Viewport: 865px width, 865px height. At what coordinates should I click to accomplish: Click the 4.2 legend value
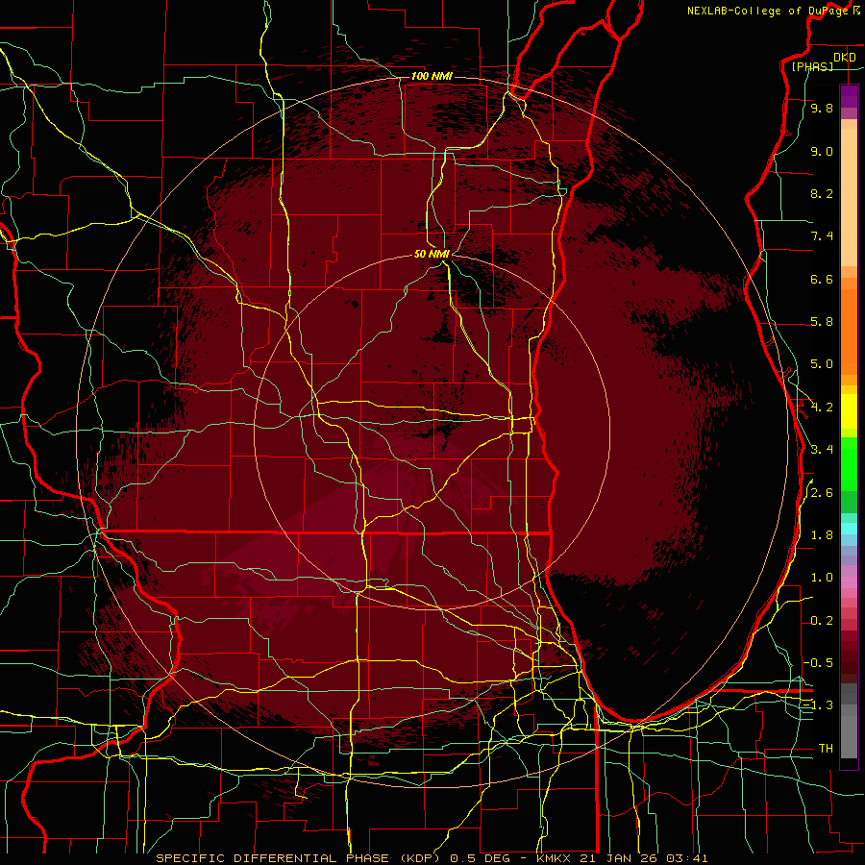click(x=822, y=408)
